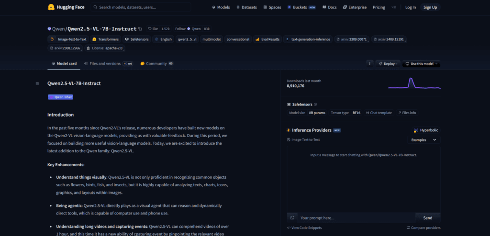Focus the search models input
Viewport: 490px width, 236px height.
pyautogui.click(x=141, y=7)
